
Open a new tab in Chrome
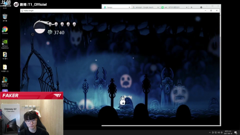pos(191,7)
